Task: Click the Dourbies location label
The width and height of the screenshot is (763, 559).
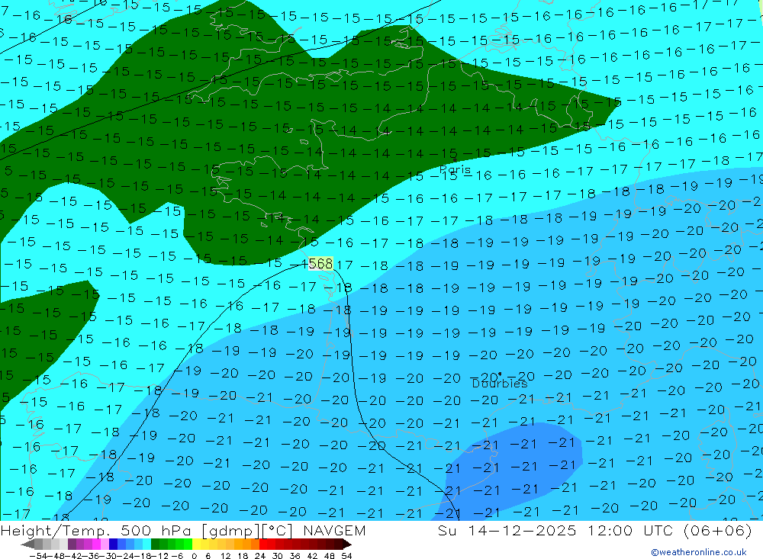Action: [x=500, y=384]
